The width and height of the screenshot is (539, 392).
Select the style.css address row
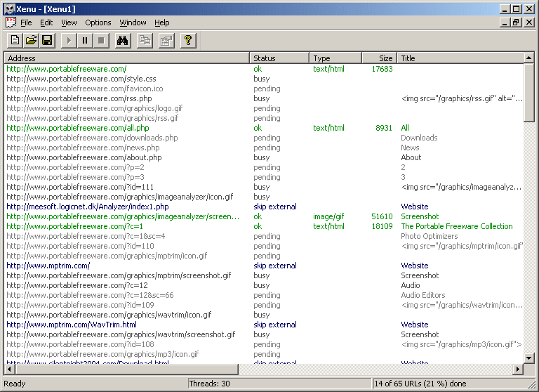pyautogui.click(x=264, y=79)
